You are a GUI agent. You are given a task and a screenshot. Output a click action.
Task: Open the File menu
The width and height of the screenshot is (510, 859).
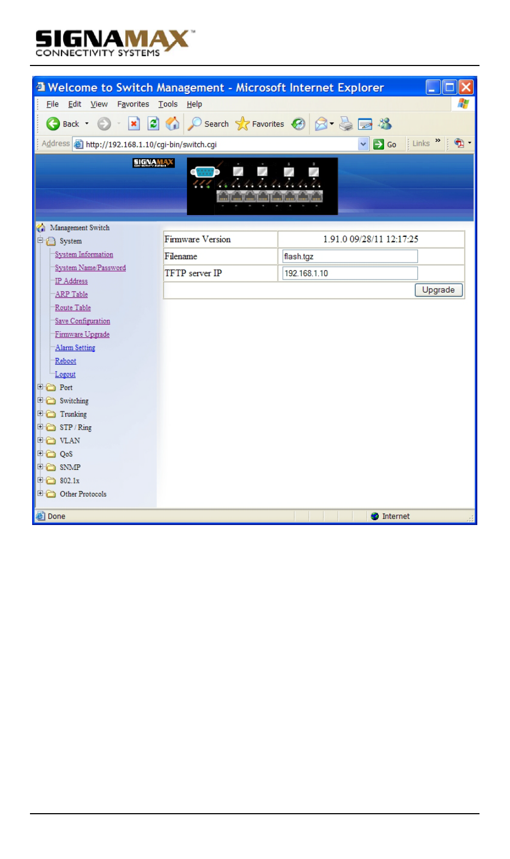[52, 104]
